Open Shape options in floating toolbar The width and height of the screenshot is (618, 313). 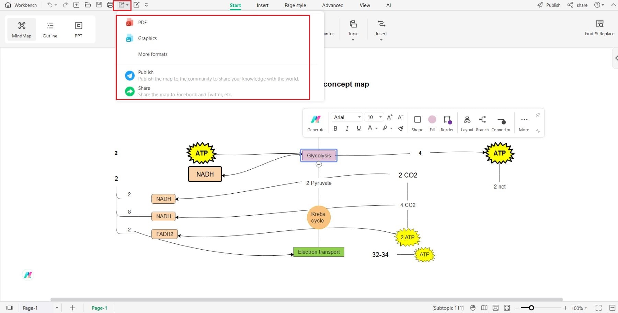(x=417, y=123)
